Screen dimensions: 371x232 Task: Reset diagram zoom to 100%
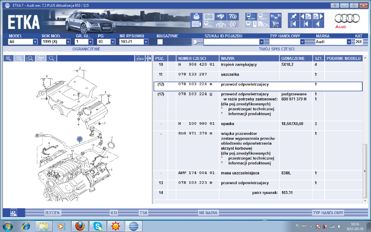click(x=41, y=58)
